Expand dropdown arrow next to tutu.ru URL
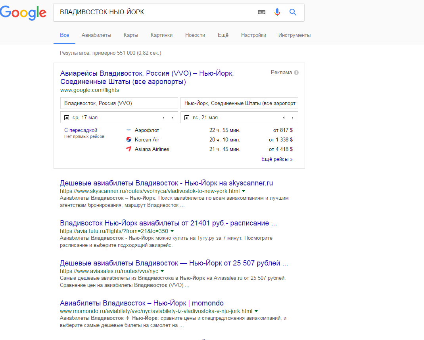The height and width of the screenshot is (340, 424). [x=172, y=231]
